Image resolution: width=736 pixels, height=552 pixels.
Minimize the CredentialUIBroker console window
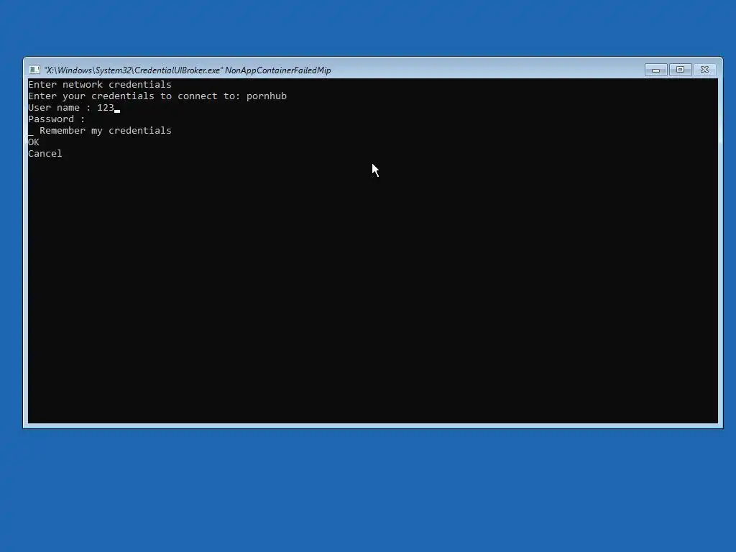(x=655, y=70)
